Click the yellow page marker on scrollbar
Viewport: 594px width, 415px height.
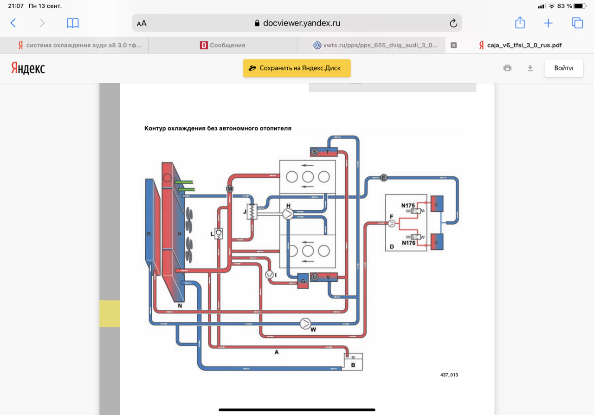(x=110, y=314)
